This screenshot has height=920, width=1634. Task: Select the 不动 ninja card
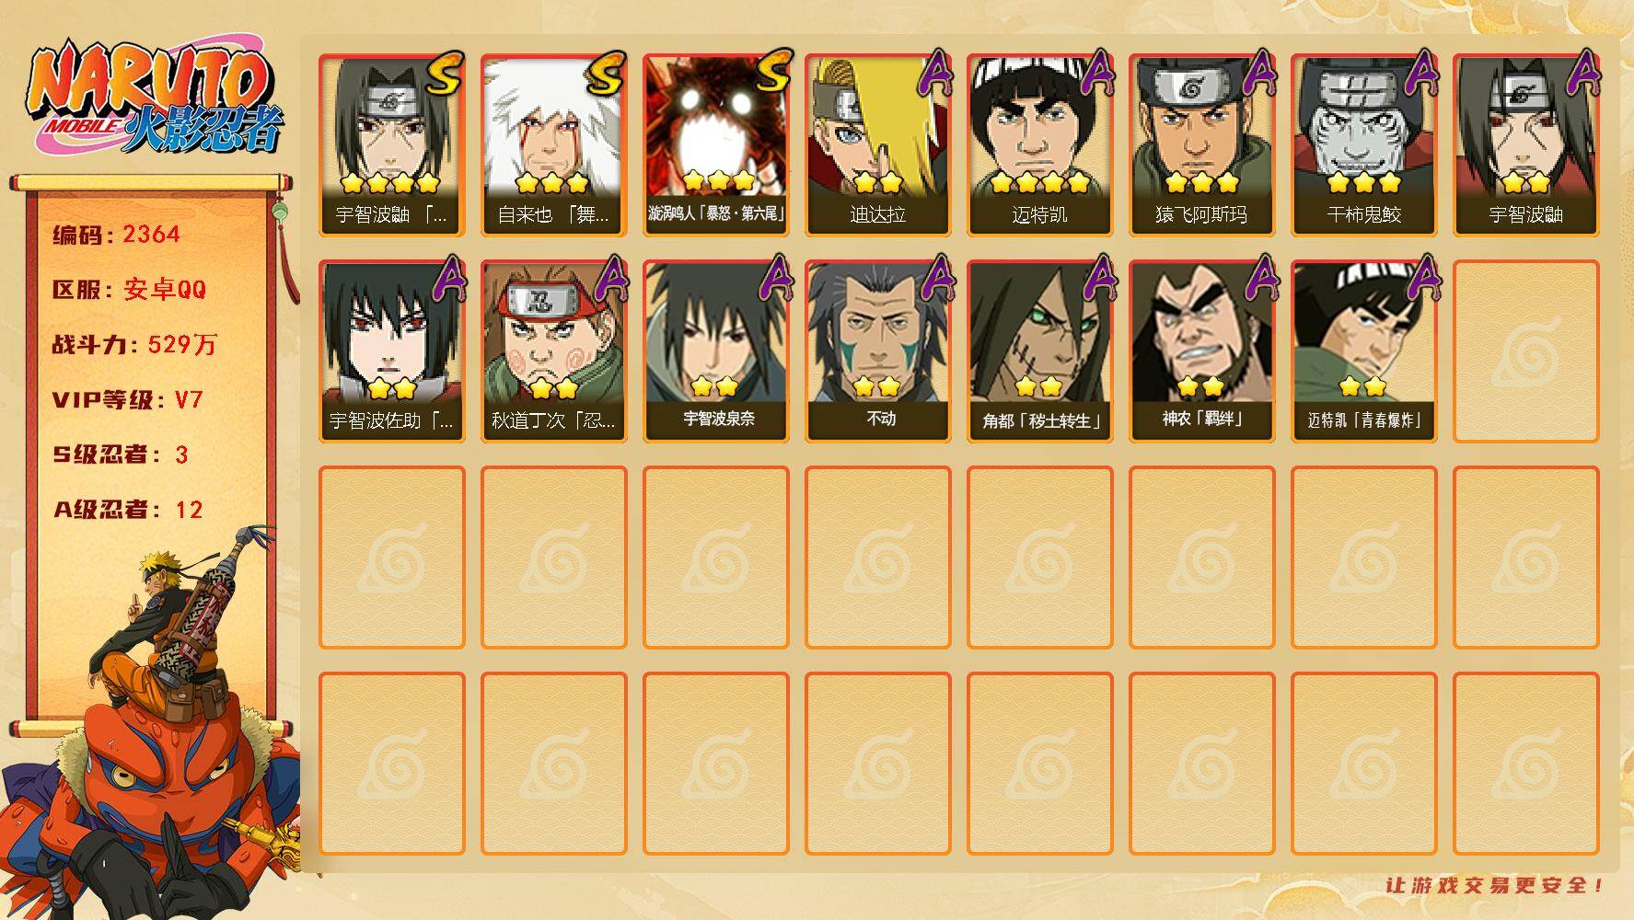pos(878,351)
